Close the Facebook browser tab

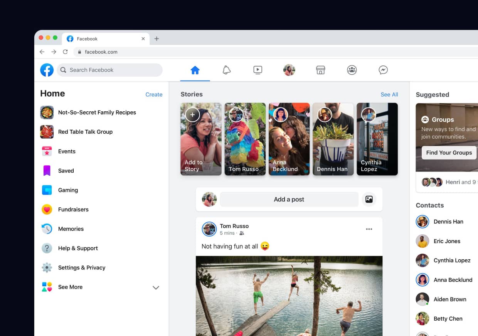143,39
